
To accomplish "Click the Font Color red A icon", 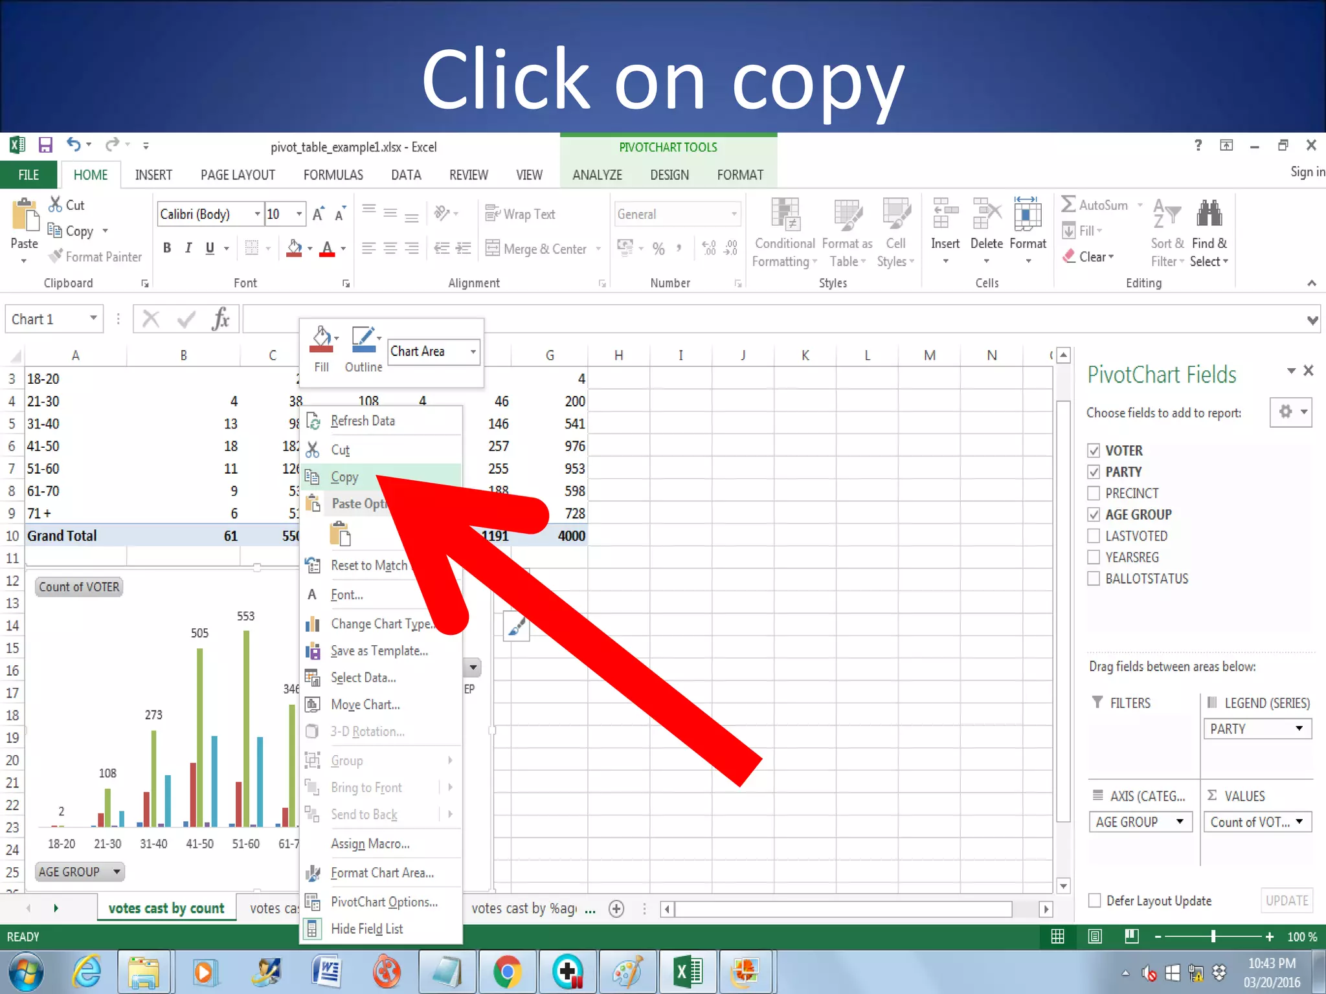I will pos(328,248).
